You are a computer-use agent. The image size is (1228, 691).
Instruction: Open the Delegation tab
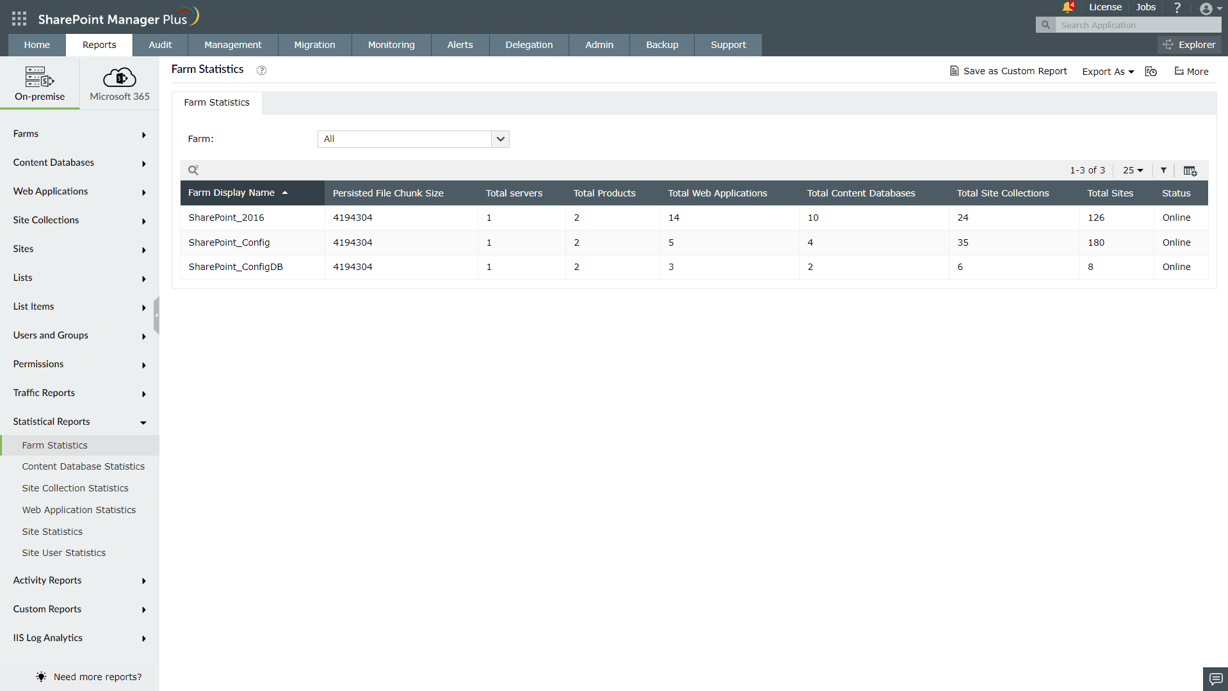(x=529, y=45)
